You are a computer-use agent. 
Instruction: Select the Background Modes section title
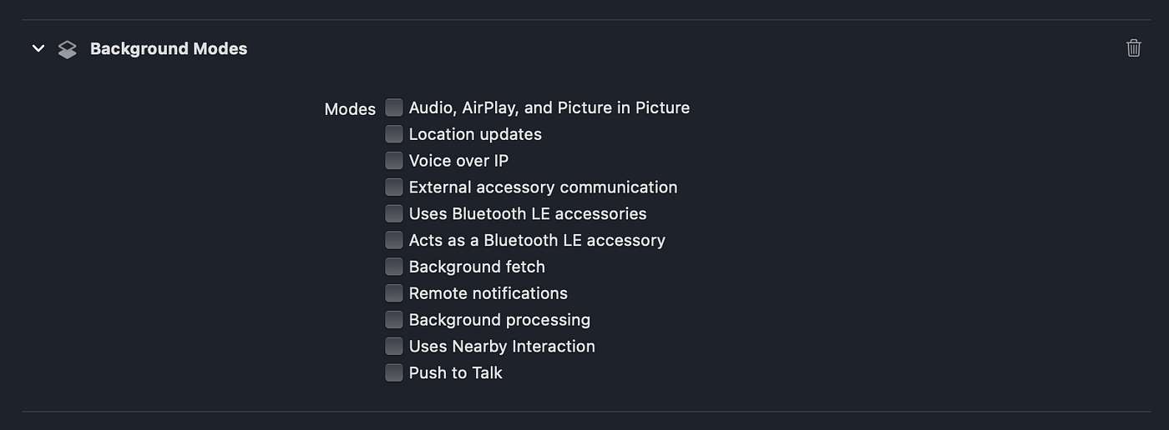(x=169, y=49)
